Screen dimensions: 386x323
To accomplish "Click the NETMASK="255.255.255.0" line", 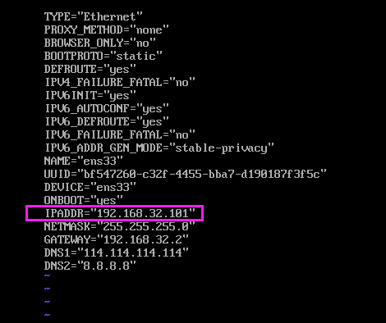I will pos(120,226).
